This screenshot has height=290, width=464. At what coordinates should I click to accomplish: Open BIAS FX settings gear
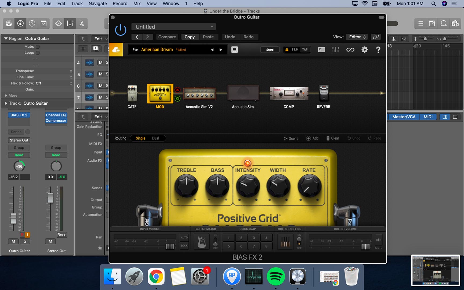(364, 50)
